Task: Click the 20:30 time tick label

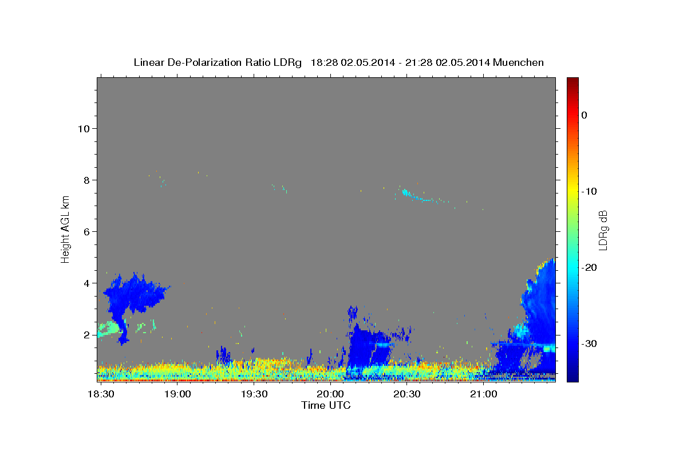Action: click(406, 394)
